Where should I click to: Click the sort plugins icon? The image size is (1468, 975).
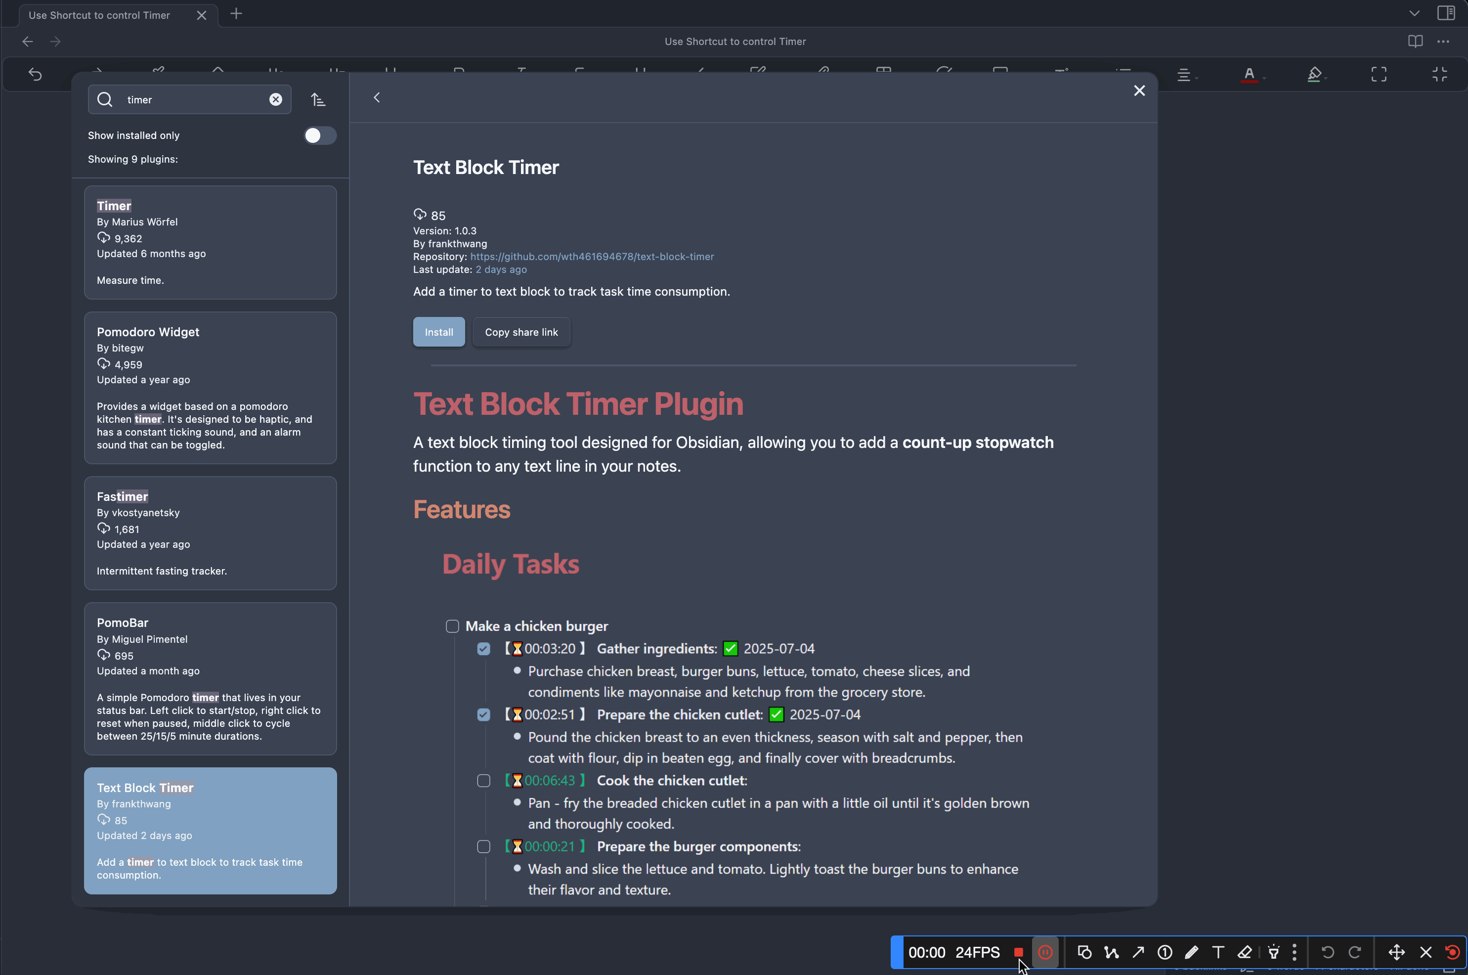(318, 99)
